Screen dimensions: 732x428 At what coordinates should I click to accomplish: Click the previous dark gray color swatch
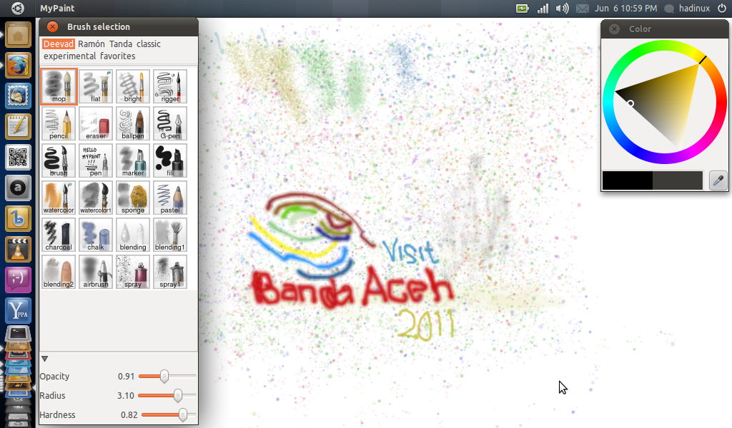[678, 180]
